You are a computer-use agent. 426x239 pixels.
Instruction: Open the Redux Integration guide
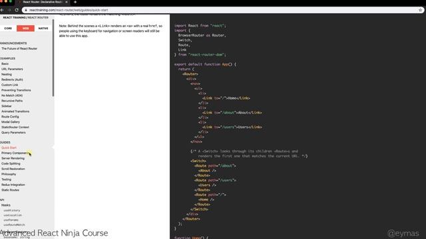click(13, 185)
